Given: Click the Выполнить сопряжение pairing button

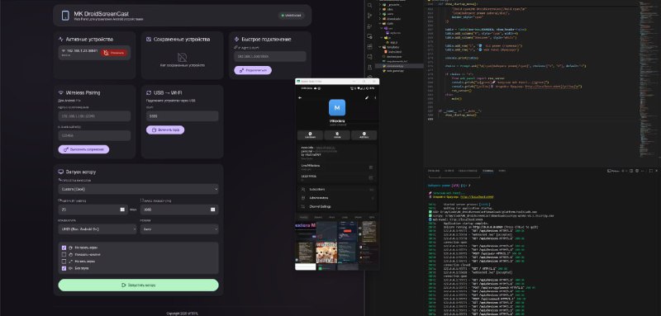Looking at the screenshot, I should coord(84,149).
